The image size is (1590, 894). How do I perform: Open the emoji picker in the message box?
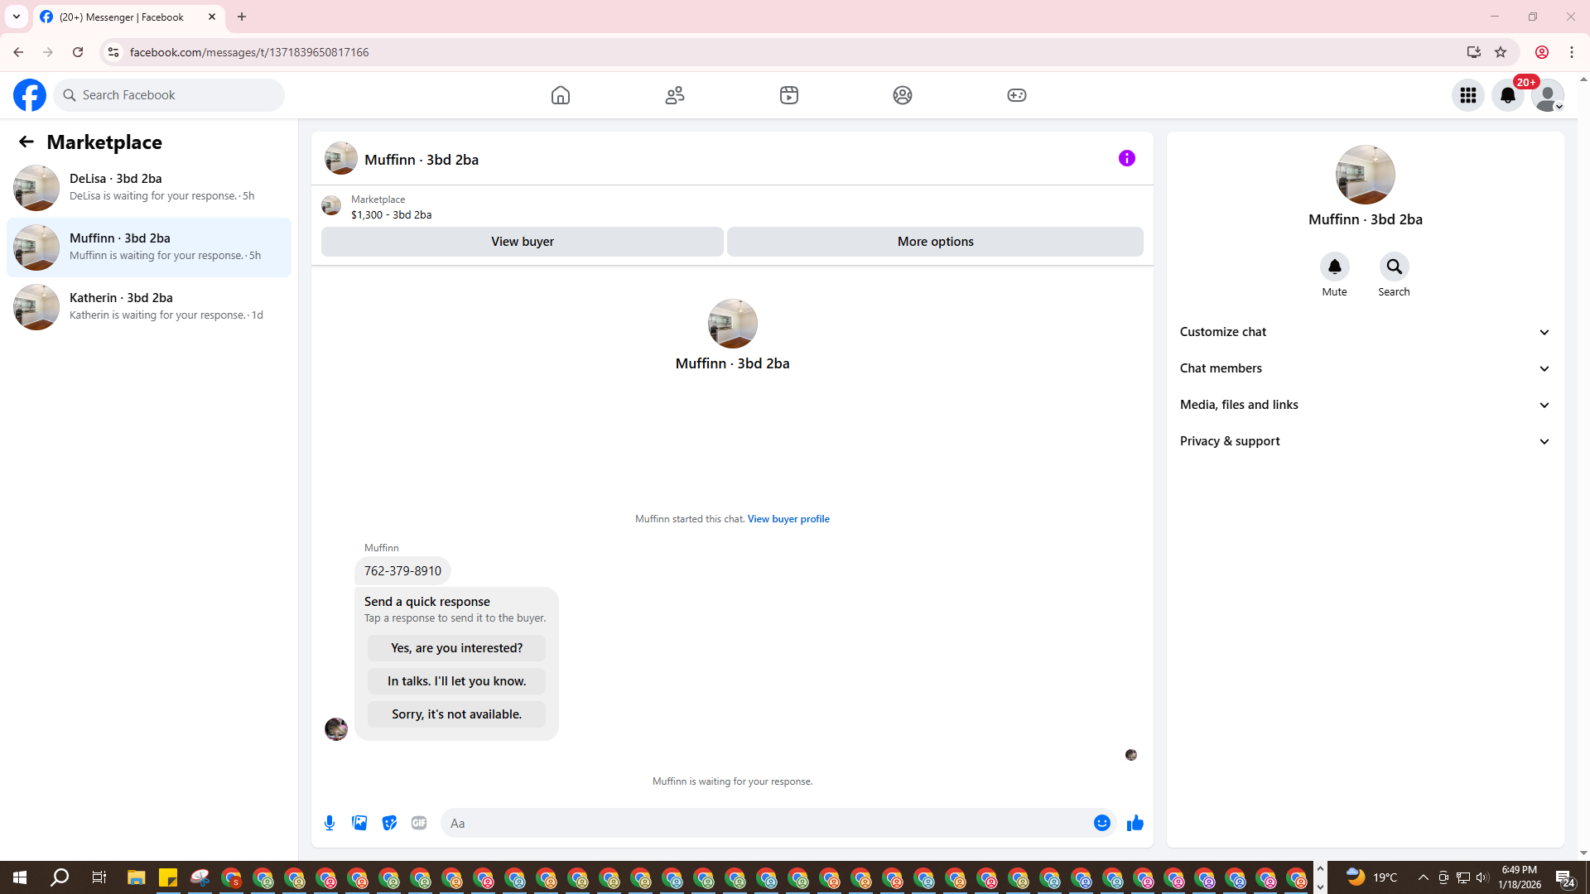click(1101, 823)
